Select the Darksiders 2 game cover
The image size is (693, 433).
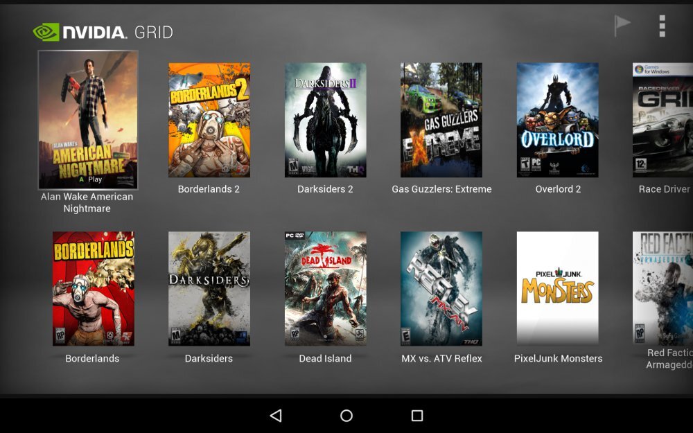click(326, 118)
